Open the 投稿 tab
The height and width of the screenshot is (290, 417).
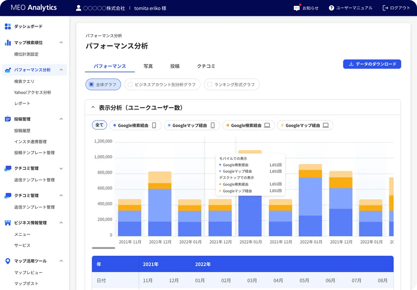coord(175,66)
